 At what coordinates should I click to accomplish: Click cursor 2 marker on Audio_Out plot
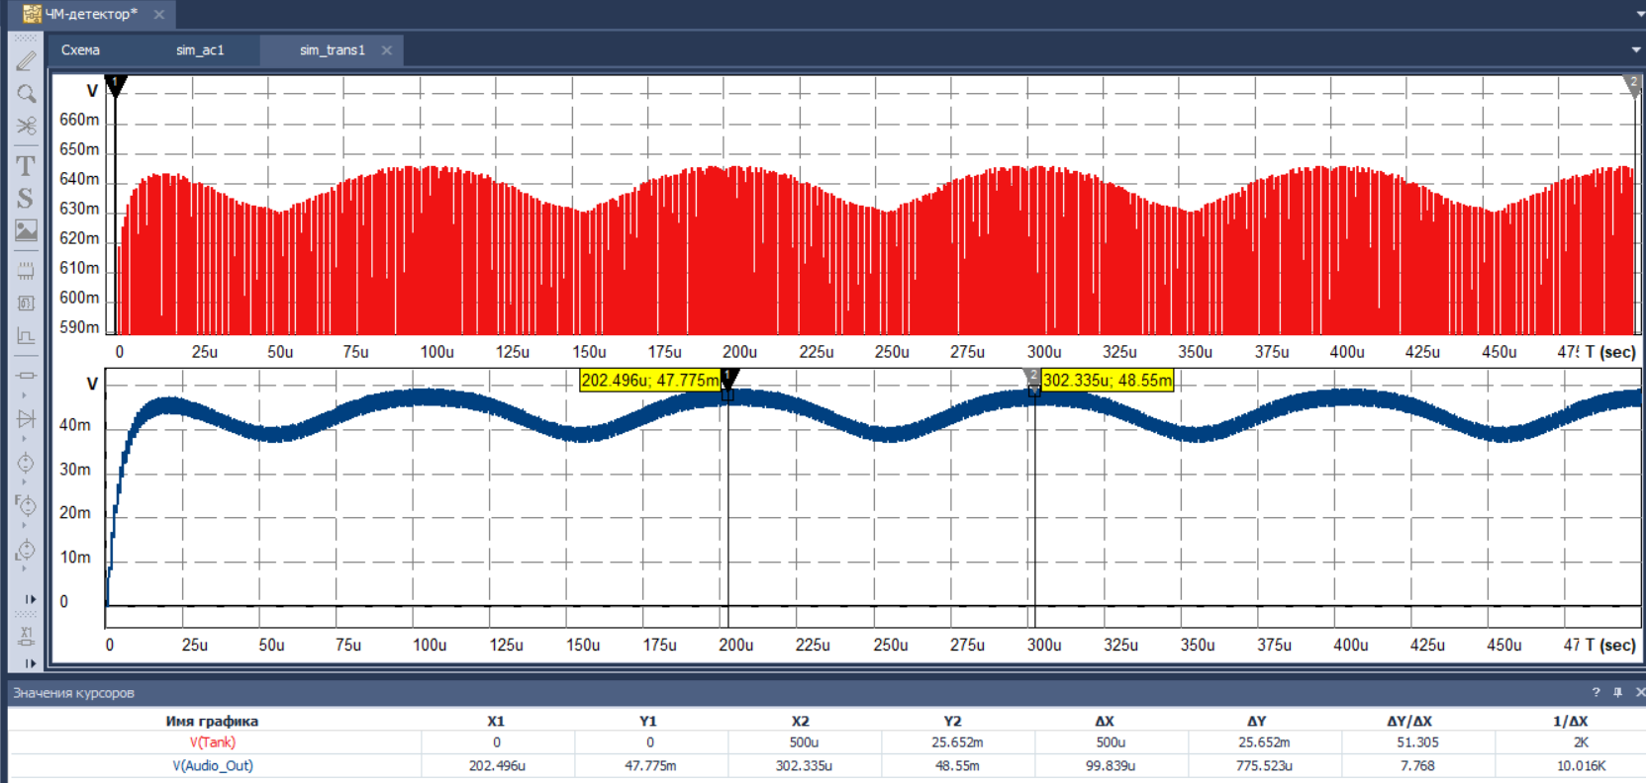(1032, 377)
